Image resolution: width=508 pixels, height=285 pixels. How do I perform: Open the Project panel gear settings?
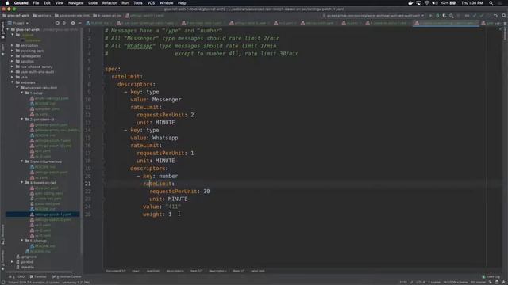[73, 23]
